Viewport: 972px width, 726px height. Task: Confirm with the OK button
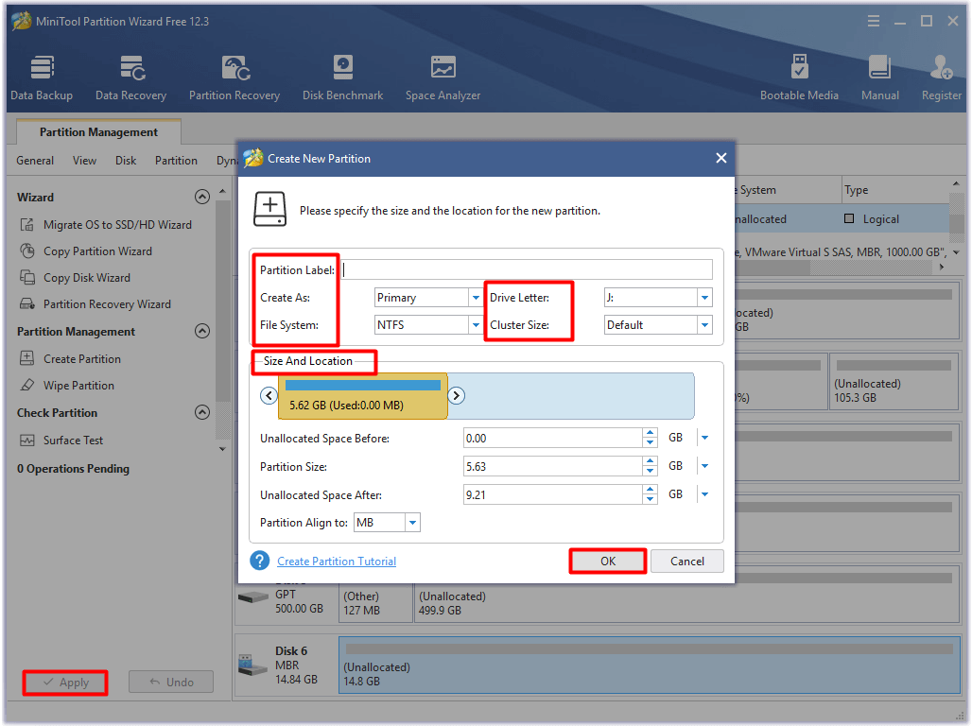click(608, 562)
